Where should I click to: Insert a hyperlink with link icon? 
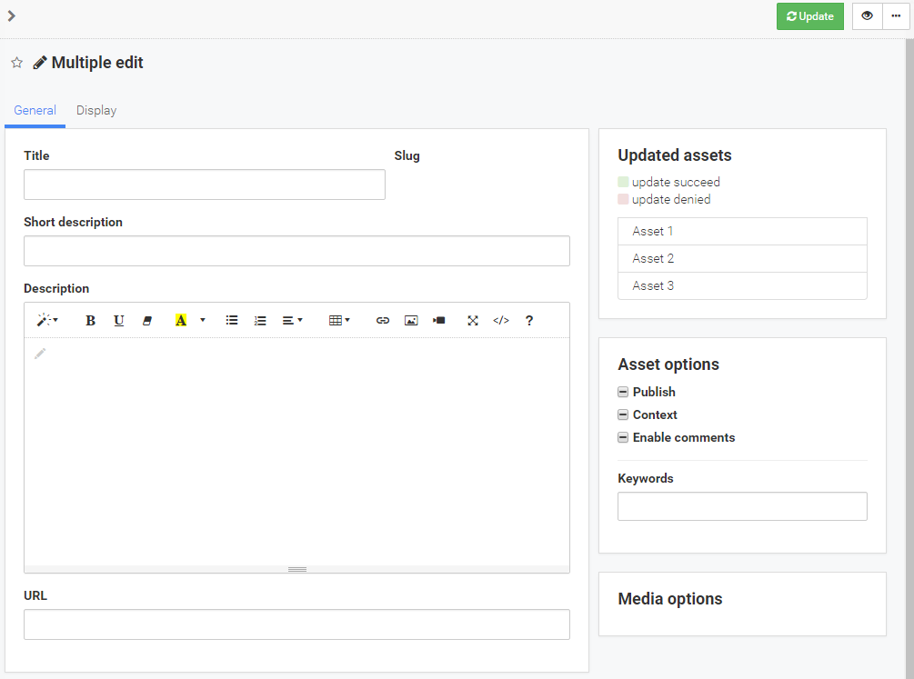pos(382,320)
